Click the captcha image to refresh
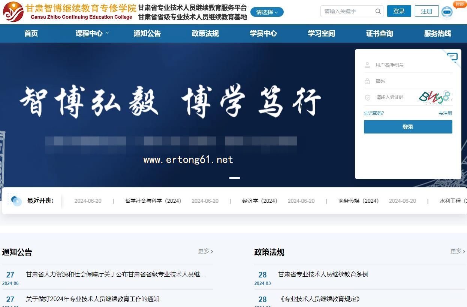This screenshot has height=307, width=467. (435, 97)
